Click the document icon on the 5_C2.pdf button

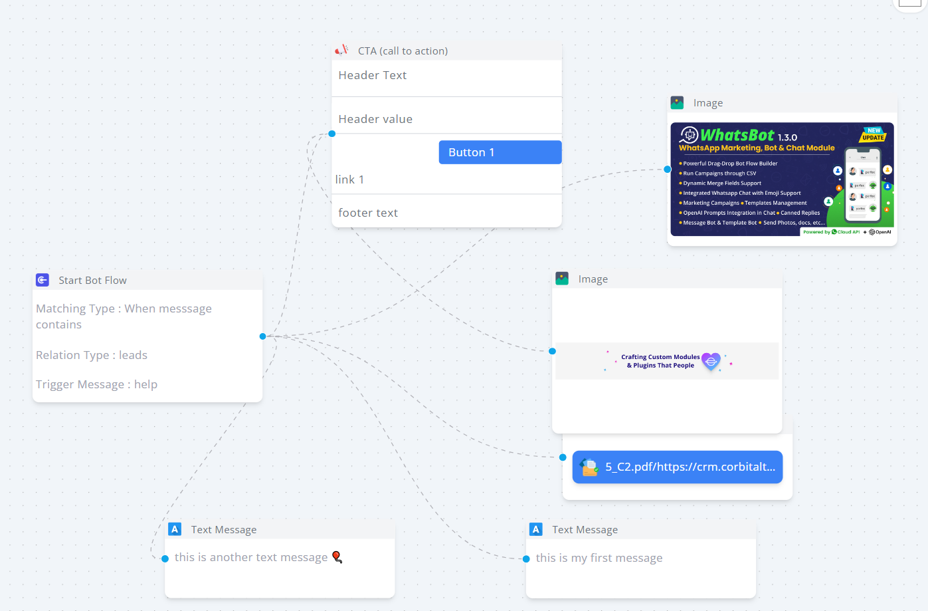589,467
